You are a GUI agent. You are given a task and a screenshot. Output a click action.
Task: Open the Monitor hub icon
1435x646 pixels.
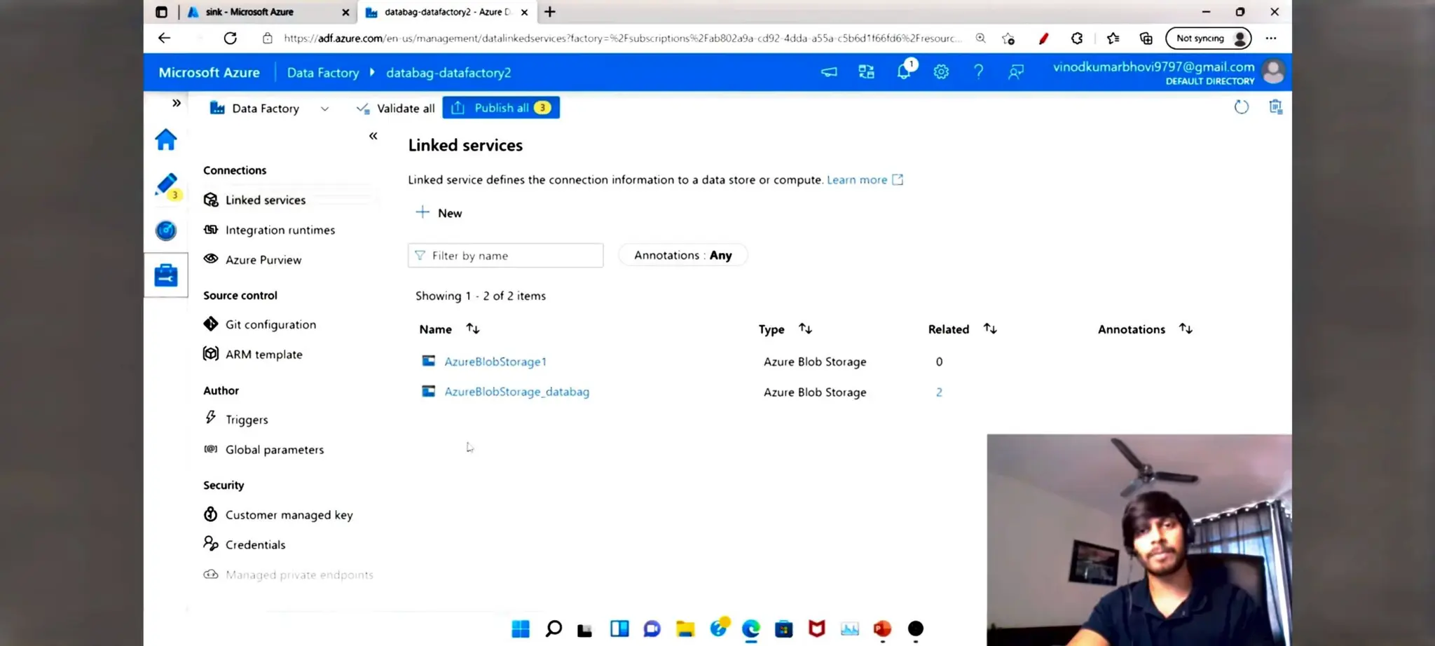(x=166, y=231)
